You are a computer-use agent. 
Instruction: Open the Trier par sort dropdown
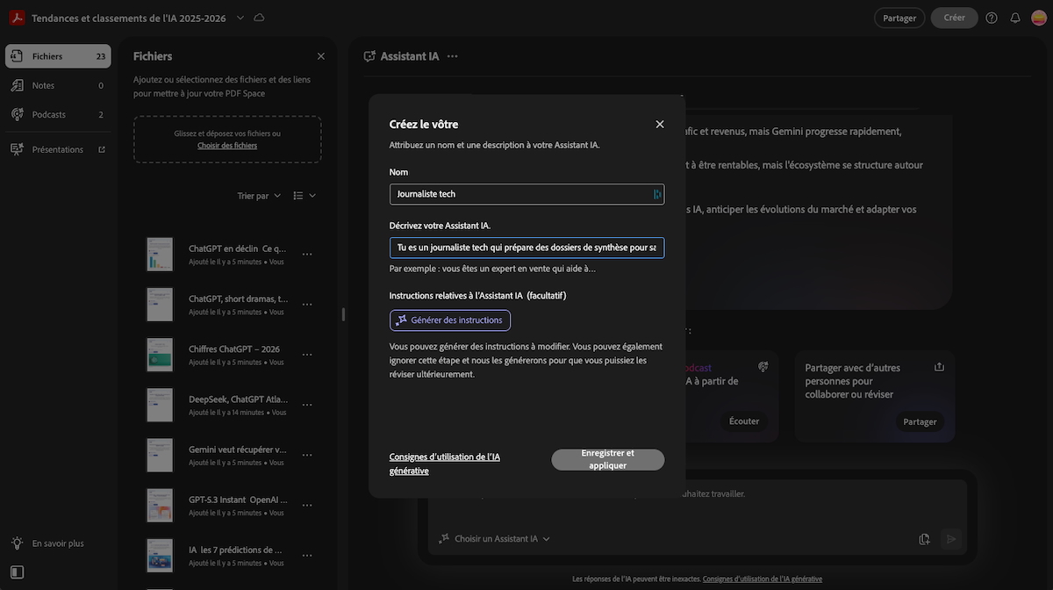click(259, 196)
